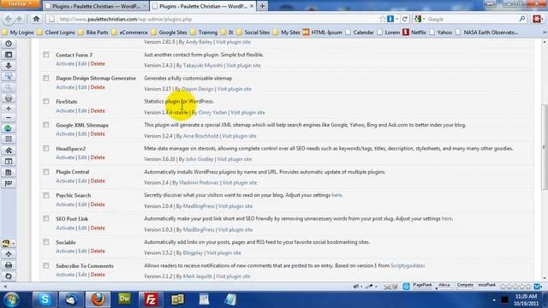This screenshot has width=548, height=308.
Task: Open the Bike Parts bookmark folder
Action: coord(93,33)
